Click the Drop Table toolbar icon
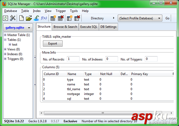 click(60, 18)
